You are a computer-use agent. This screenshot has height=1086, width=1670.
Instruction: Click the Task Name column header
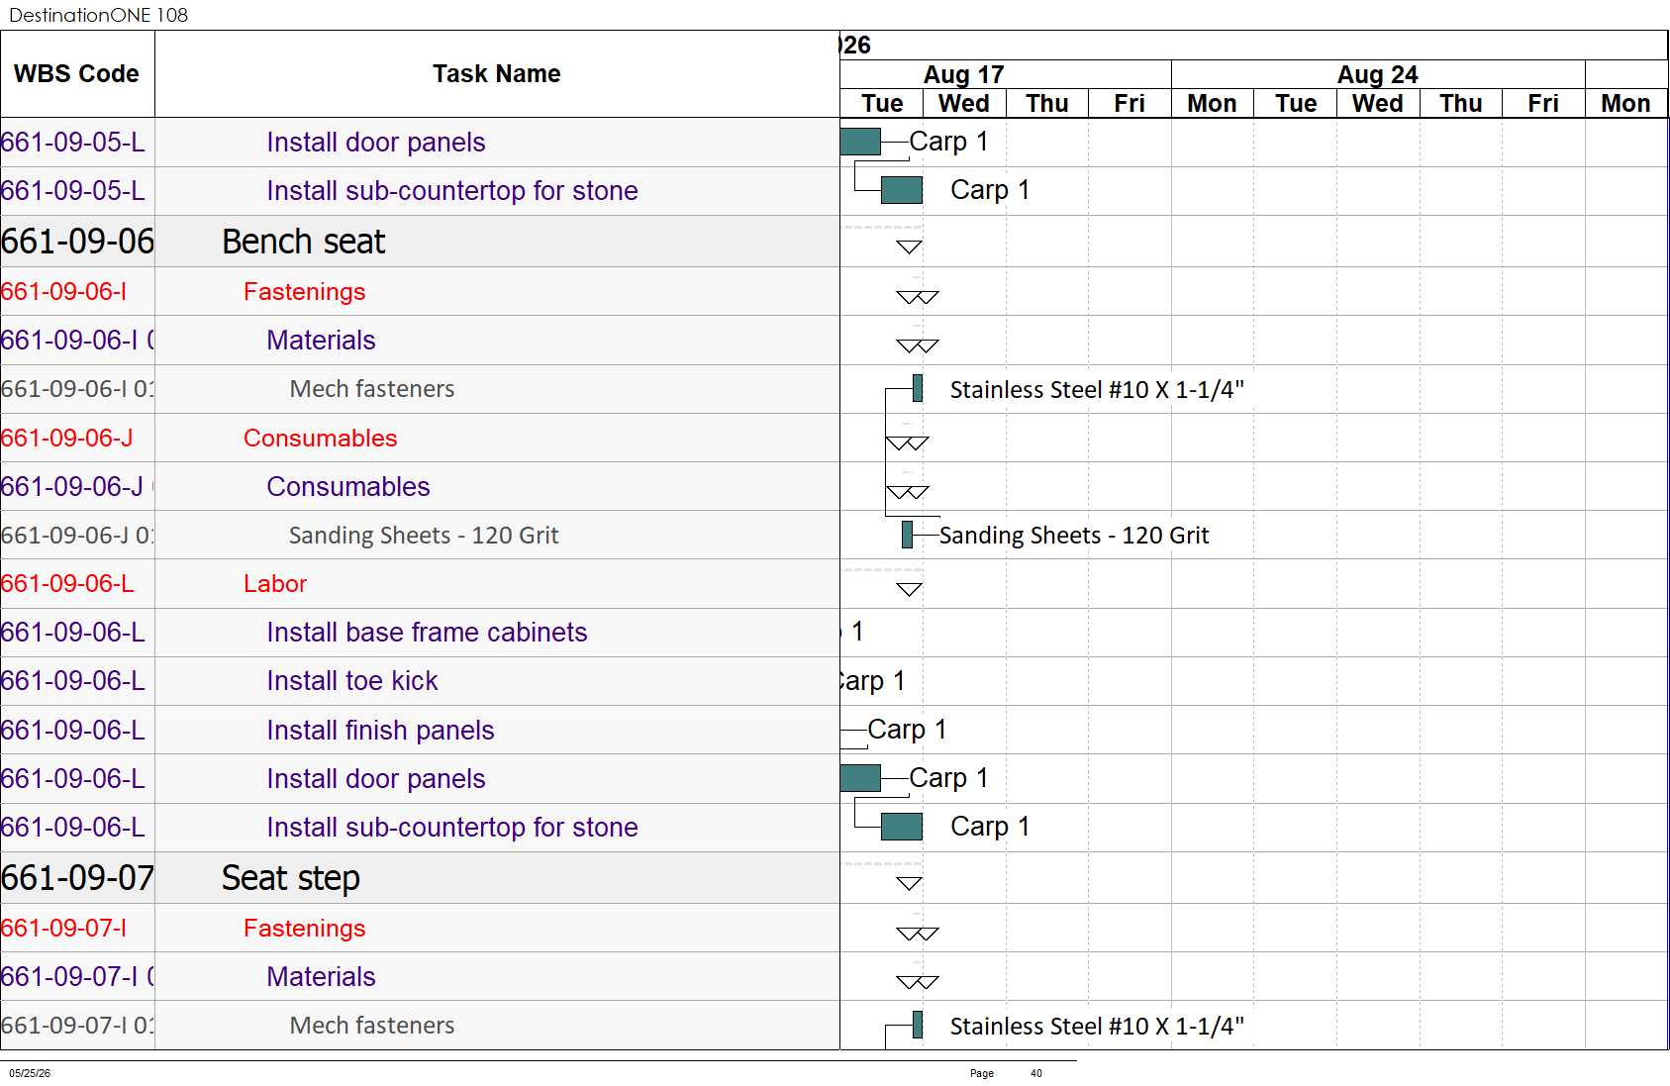point(497,74)
